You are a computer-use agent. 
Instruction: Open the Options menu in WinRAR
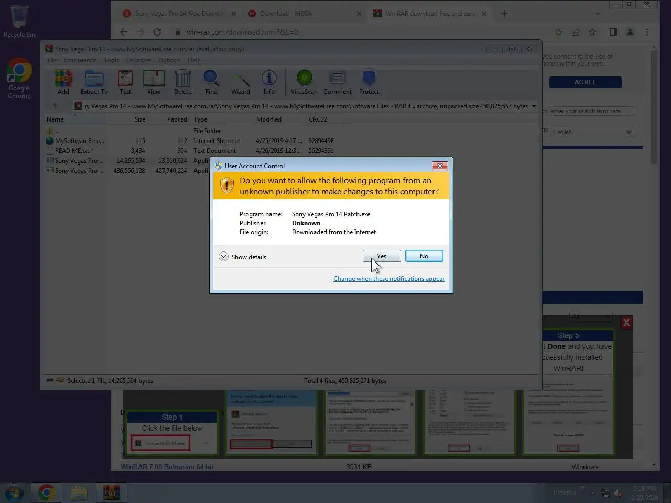pos(169,60)
